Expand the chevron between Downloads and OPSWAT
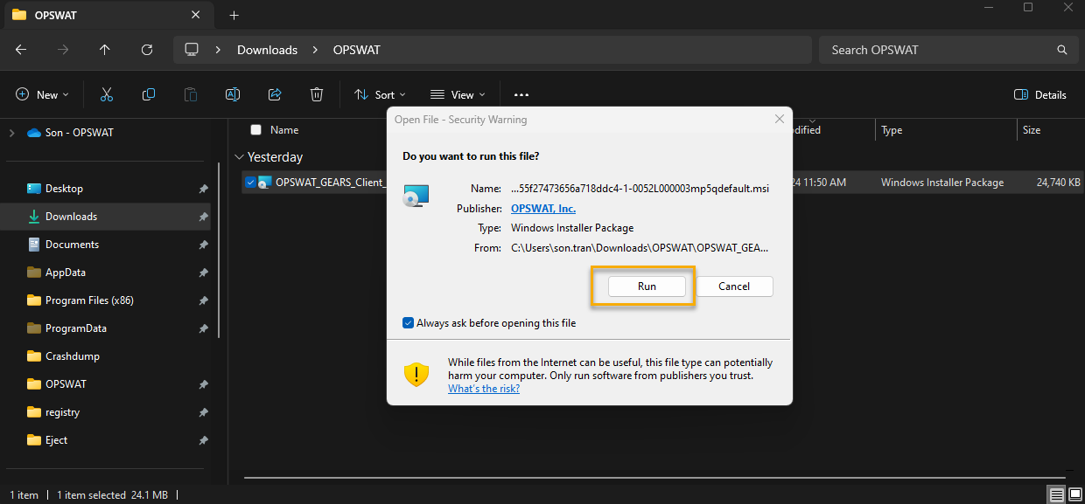The width and height of the screenshot is (1085, 504). (316, 50)
